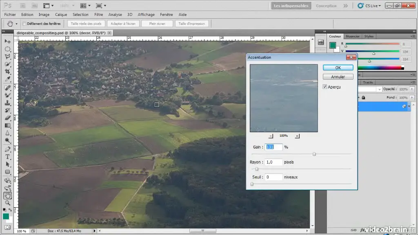Screen dimensions: 418x235
Task: Click the zoom-out minus under preview
Action: 271,136
